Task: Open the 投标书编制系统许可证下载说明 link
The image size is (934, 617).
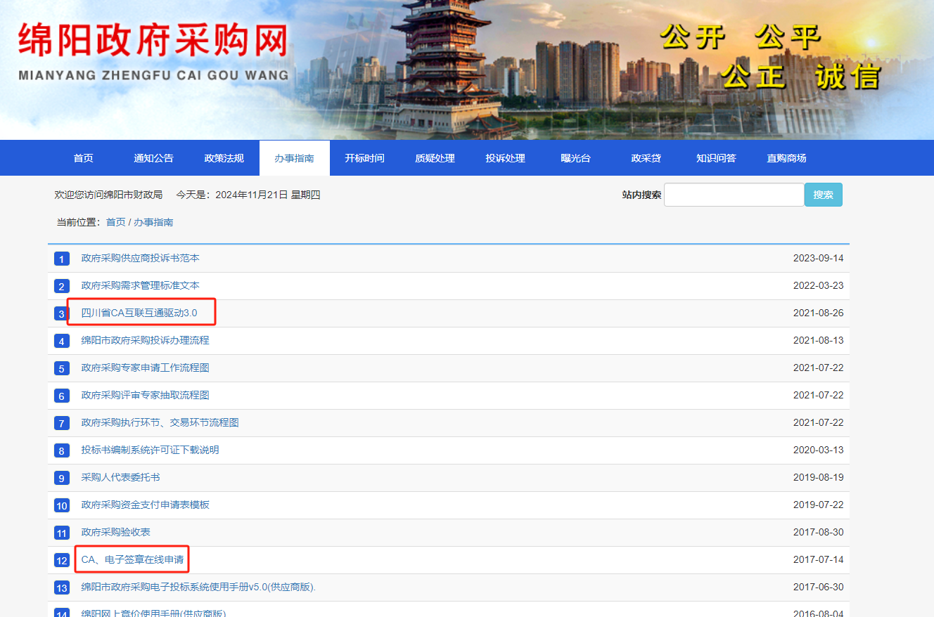Action: pos(150,450)
